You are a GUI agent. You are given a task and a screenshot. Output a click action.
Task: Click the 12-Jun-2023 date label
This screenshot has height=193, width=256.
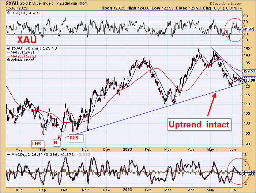click(12, 8)
